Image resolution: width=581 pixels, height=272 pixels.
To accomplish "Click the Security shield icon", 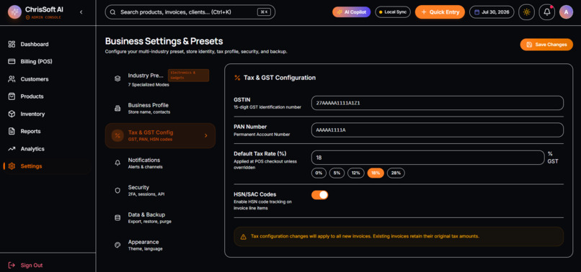I will pyautogui.click(x=117, y=190).
